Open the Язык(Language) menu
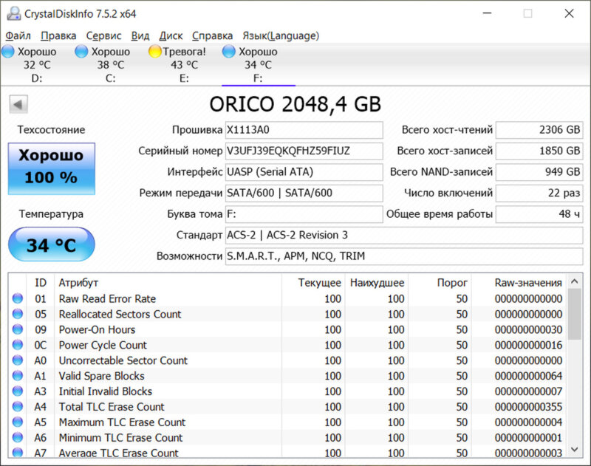This screenshot has height=466, width=591. pyautogui.click(x=281, y=35)
